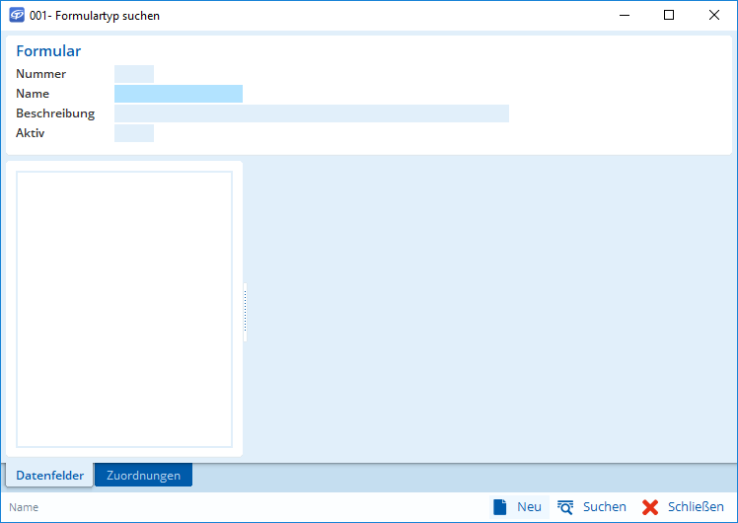Screen dimensions: 738x523
Task: Click the Aktiv field
Action: coord(134,133)
